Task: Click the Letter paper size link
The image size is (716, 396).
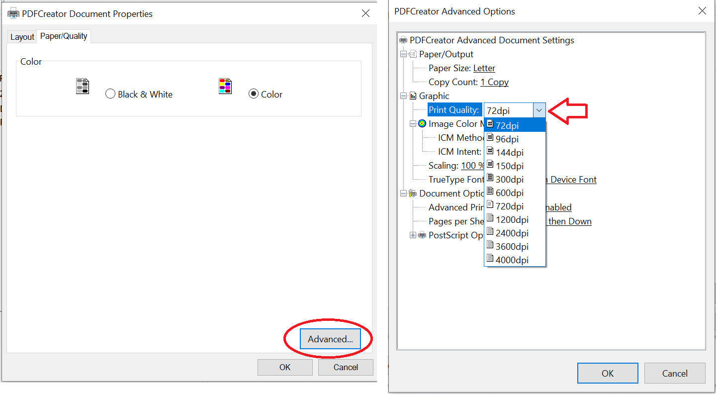Action: click(x=484, y=68)
